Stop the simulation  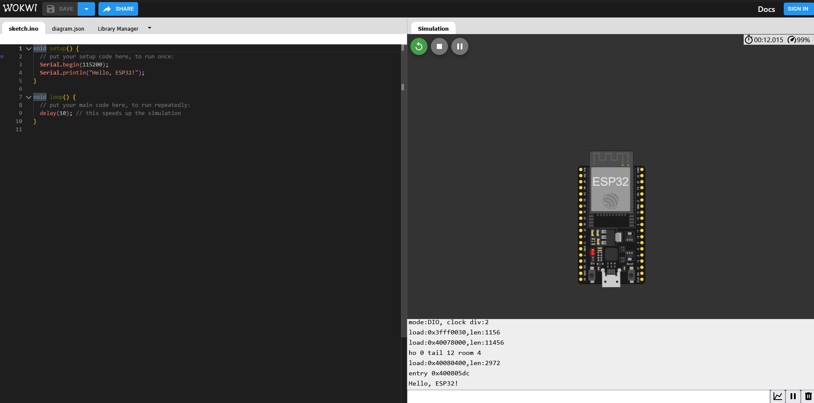click(x=439, y=46)
